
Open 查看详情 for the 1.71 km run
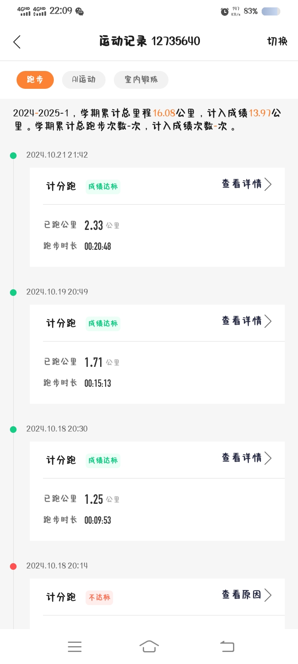click(x=247, y=321)
